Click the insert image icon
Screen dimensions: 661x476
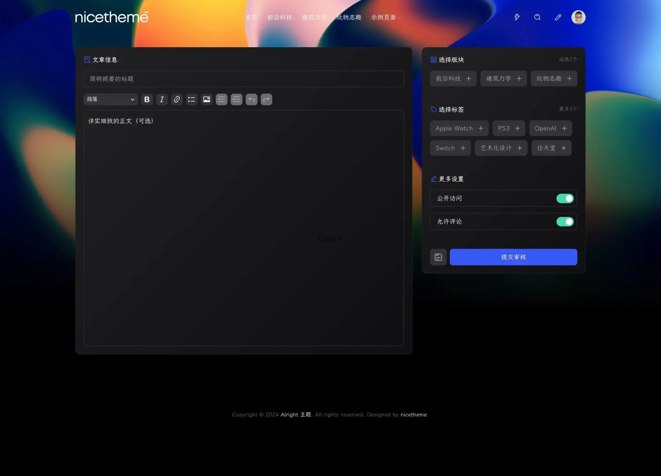(207, 99)
